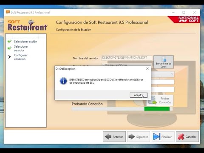
Task: Click the Configuración de la Estación subtitle
Action: [74, 30]
